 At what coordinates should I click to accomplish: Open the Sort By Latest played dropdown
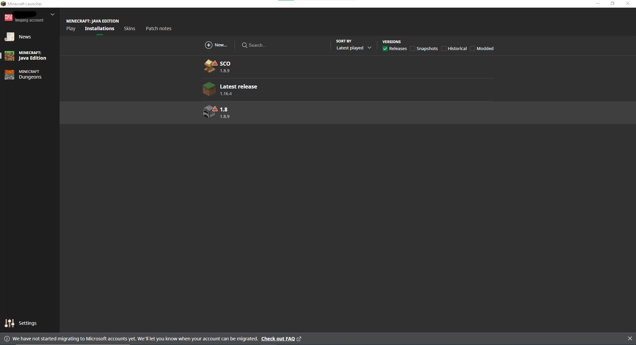pyautogui.click(x=354, y=48)
